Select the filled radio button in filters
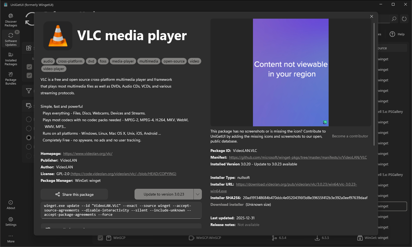412x247 pixels. pos(29,138)
